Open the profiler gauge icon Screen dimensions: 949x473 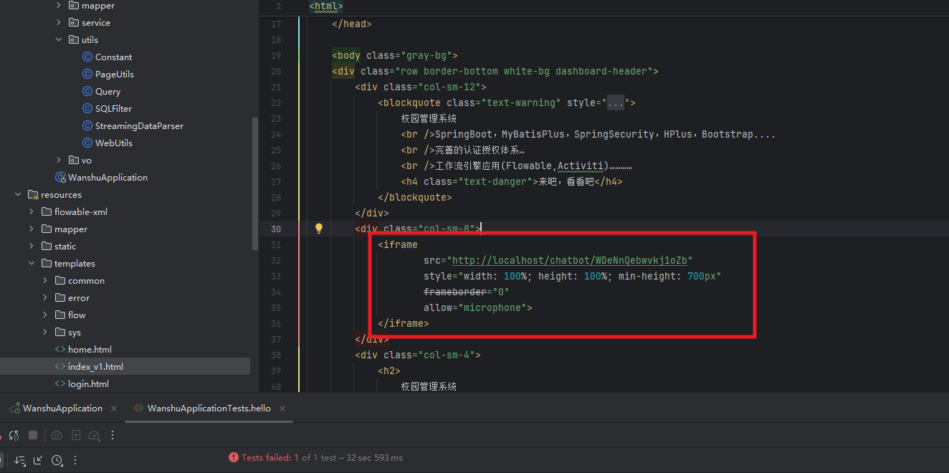pyautogui.click(x=94, y=435)
